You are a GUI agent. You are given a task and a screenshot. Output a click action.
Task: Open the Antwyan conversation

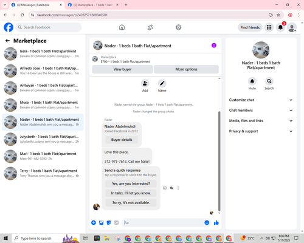click(43, 88)
